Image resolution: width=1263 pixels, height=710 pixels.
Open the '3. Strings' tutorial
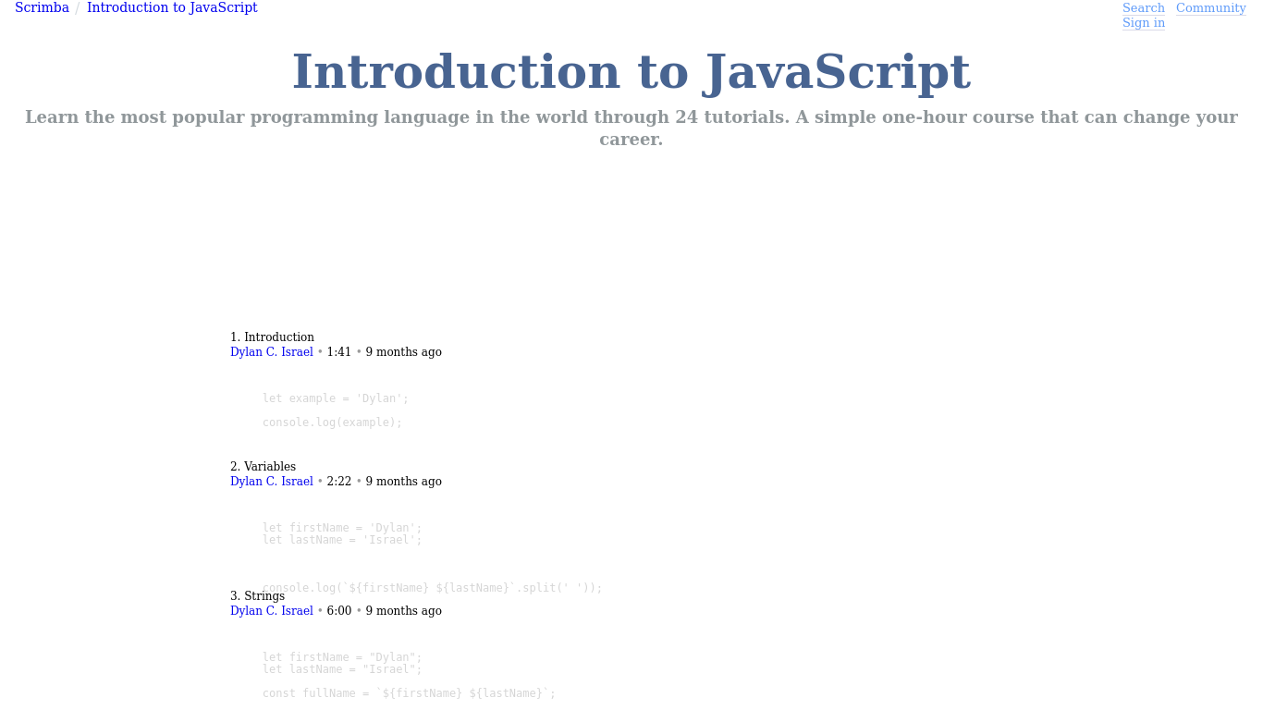[x=257, y=596]
